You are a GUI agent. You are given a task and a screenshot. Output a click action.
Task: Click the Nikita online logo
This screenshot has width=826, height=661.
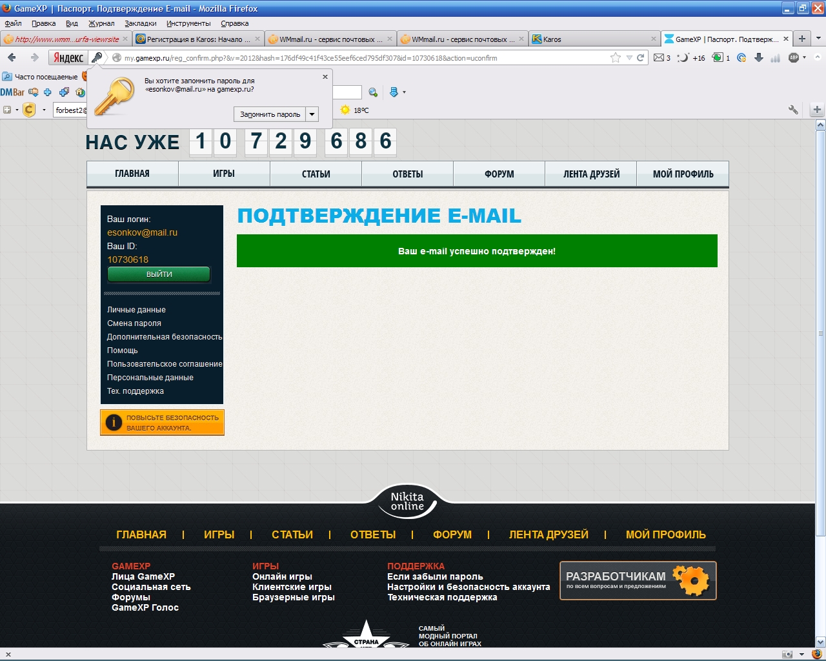pos(407,502)
